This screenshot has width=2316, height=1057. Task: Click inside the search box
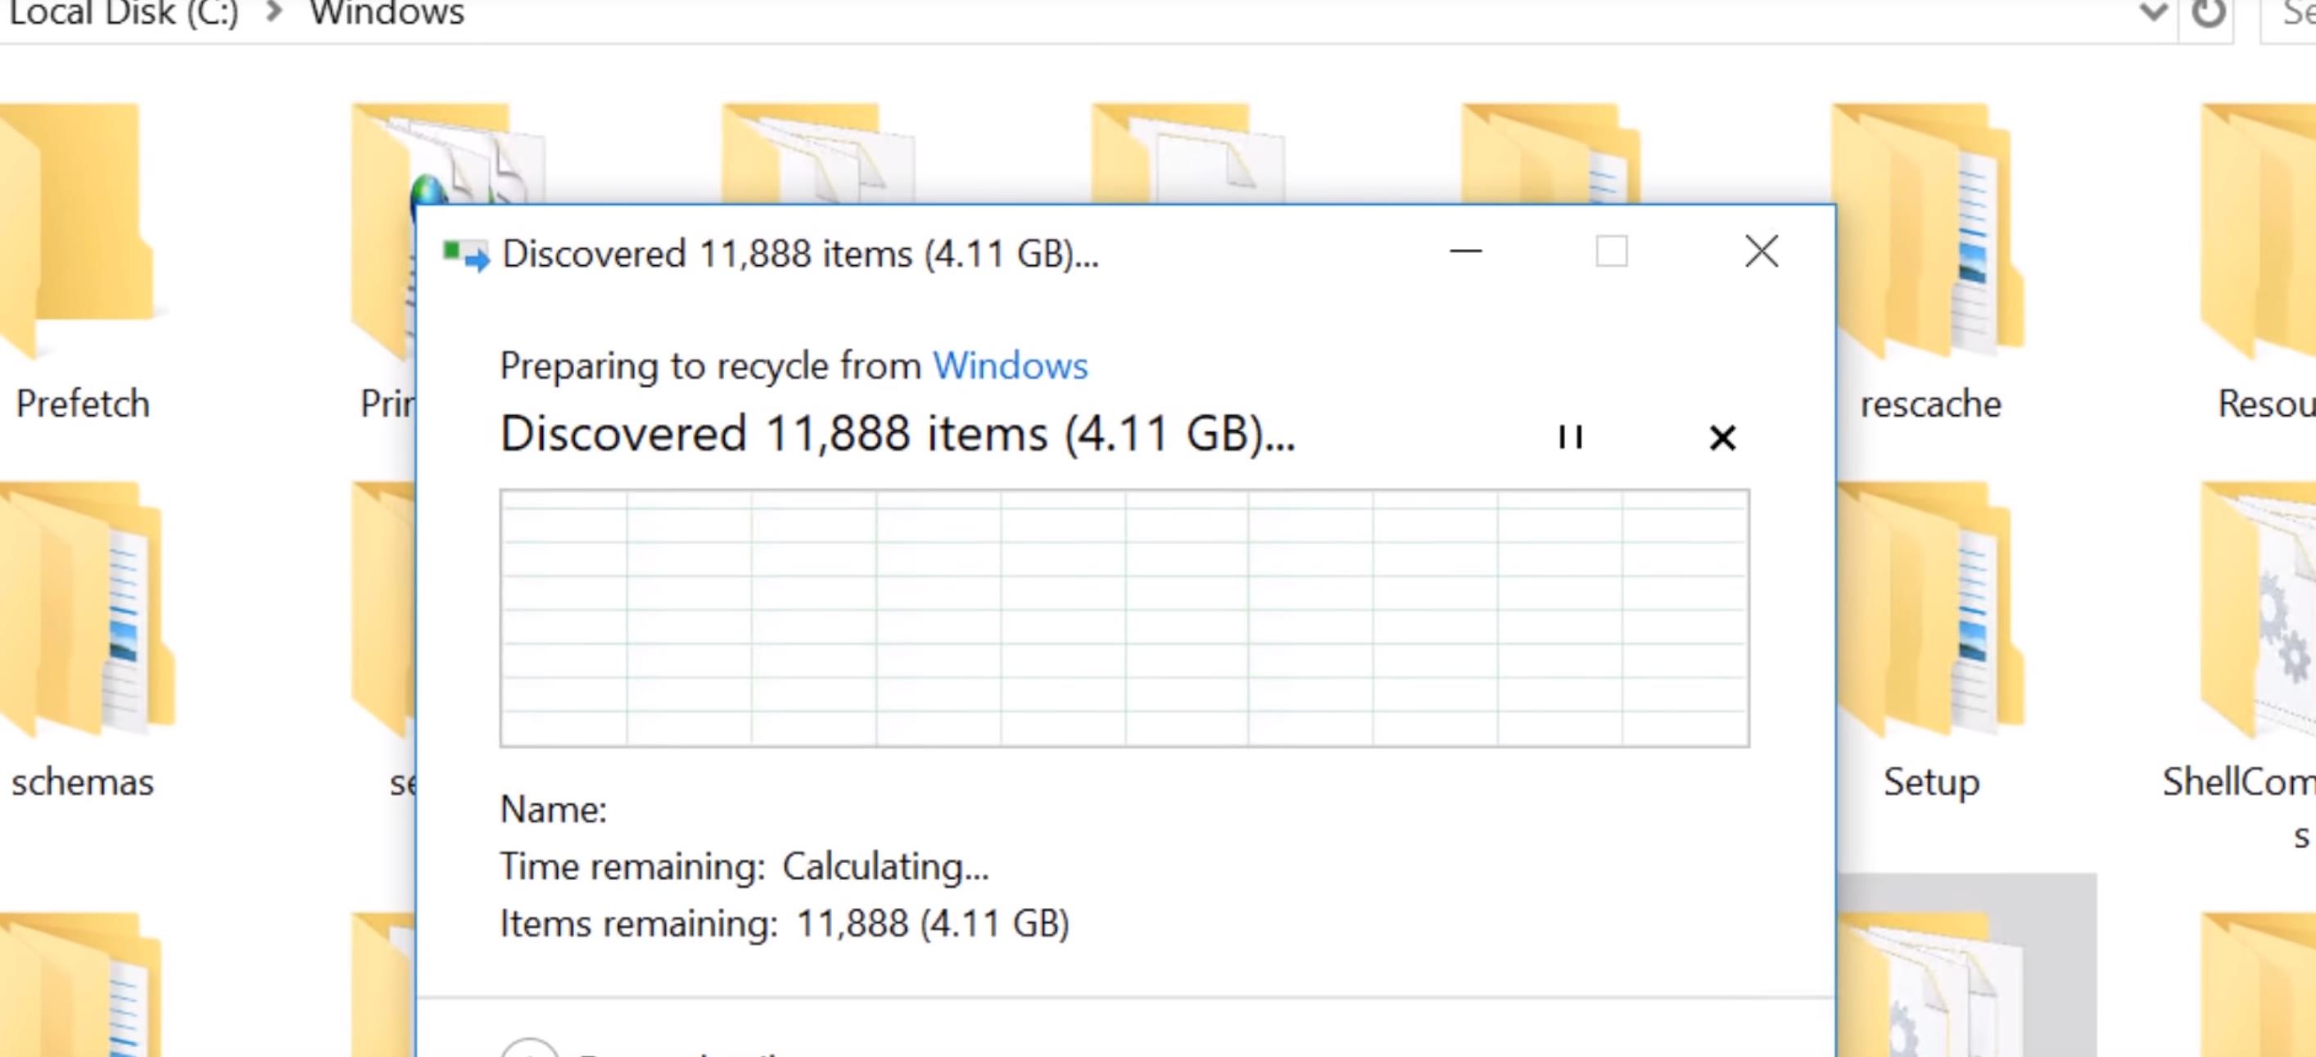(x=2292, y=13)
